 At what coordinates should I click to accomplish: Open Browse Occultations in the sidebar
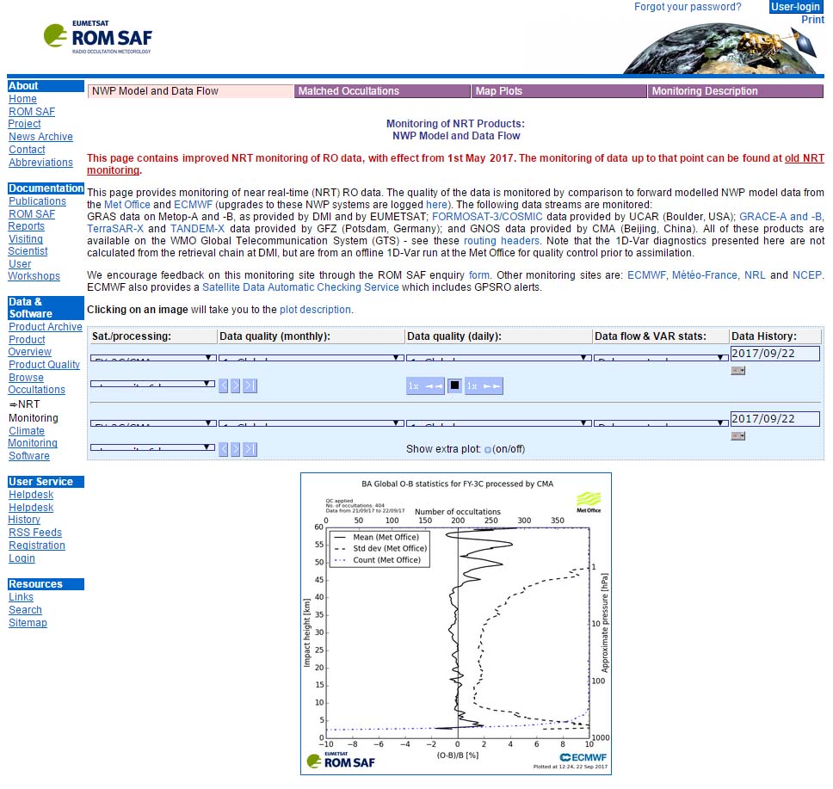(36, 384)
